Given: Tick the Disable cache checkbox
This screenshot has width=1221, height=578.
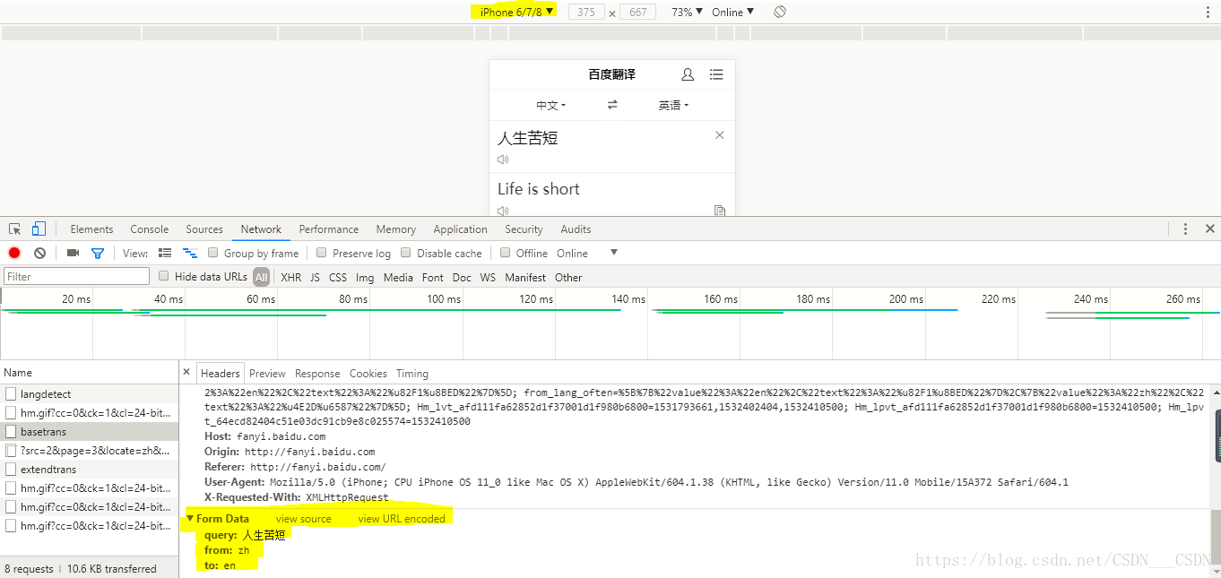Looking at the screenshot, I should [x=406, y=253].
